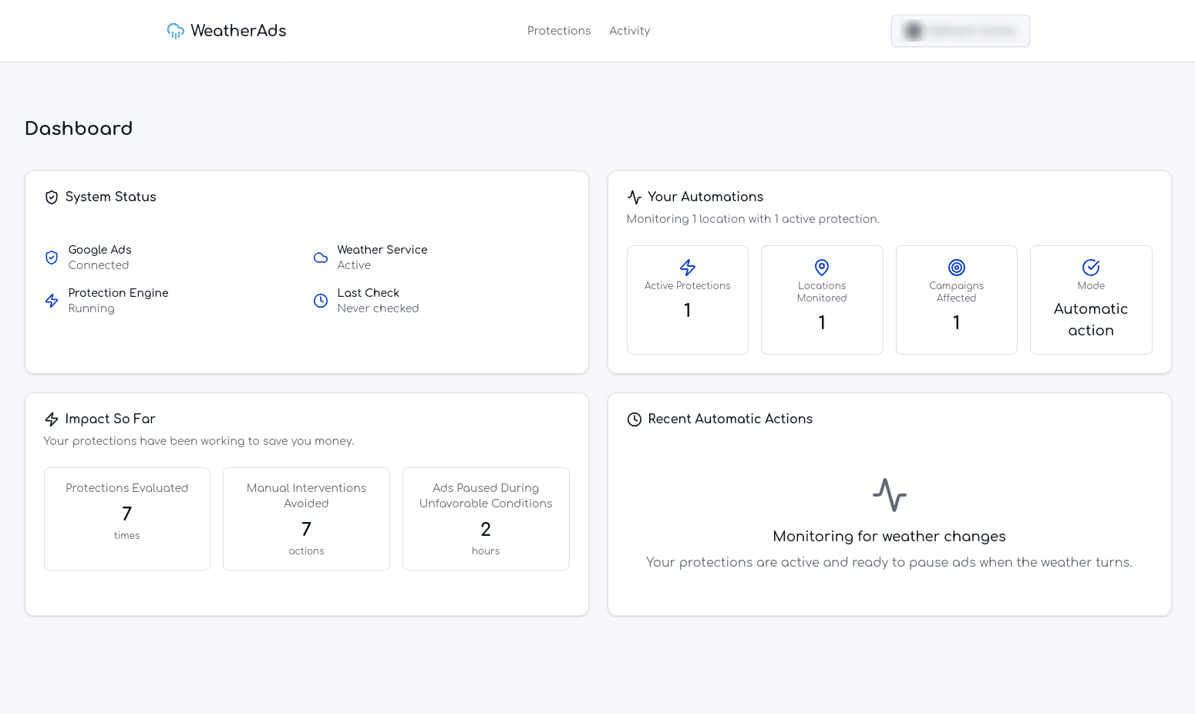This screenshot has width=1195, height=714.
Task: Switch to the Activity section
Action: [629, 30]
